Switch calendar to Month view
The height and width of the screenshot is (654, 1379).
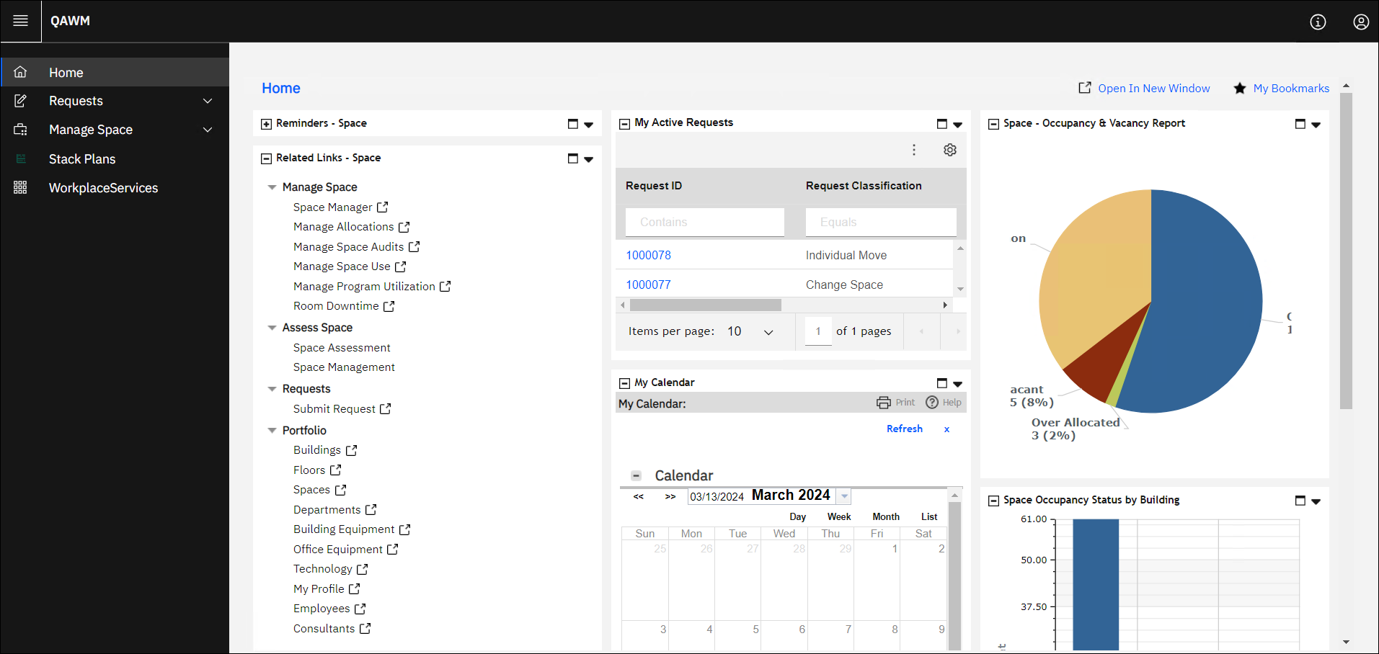click(x=885, y=516)
